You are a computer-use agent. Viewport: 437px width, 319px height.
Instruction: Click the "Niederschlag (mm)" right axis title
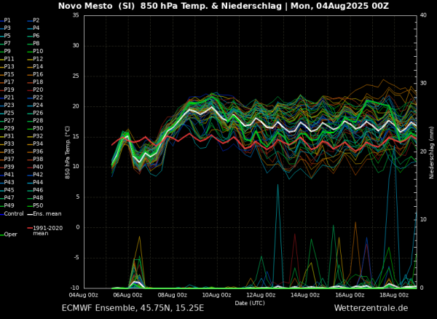coord(432,152)
